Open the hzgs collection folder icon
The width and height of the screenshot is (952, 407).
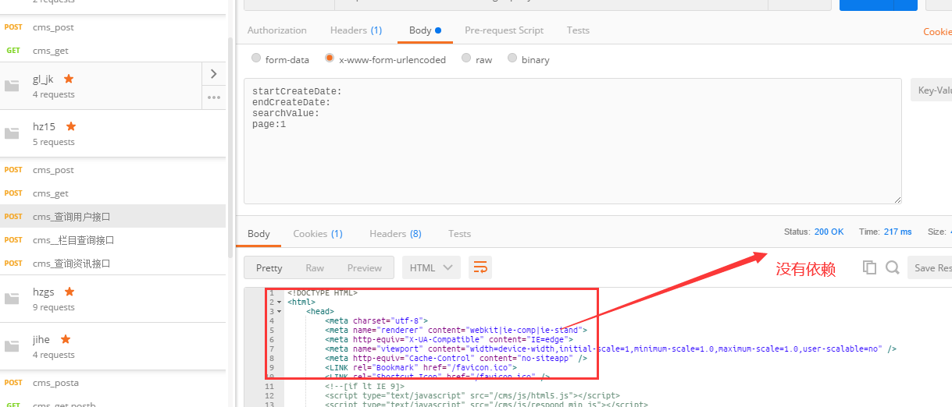pos(12,299)
